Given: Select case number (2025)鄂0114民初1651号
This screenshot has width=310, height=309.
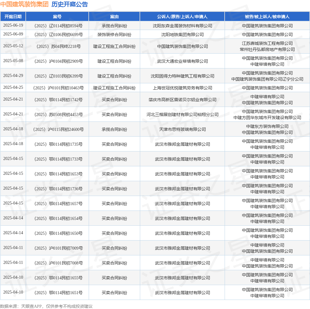Looking at the screenshot, I should pyautogui.click(x=58, y=293).
